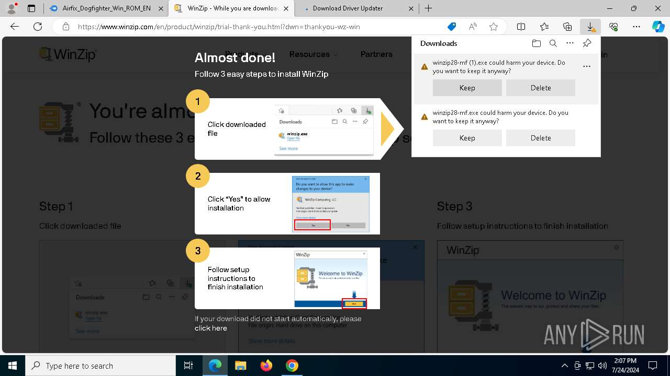The height and width of the screenshot is (376, 670).
Task: Launch Google Chrome from taskbar
Action: click(292, 366)
